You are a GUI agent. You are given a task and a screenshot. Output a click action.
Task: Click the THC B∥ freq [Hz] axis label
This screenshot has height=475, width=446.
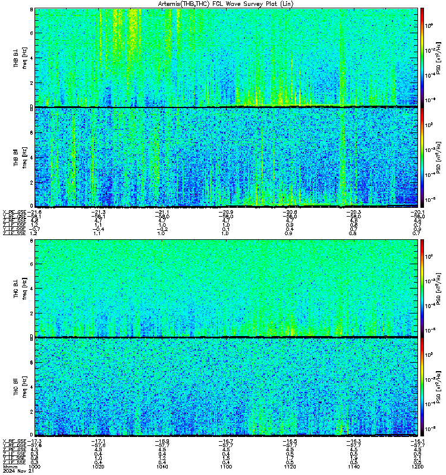click(x=20, y=387)
